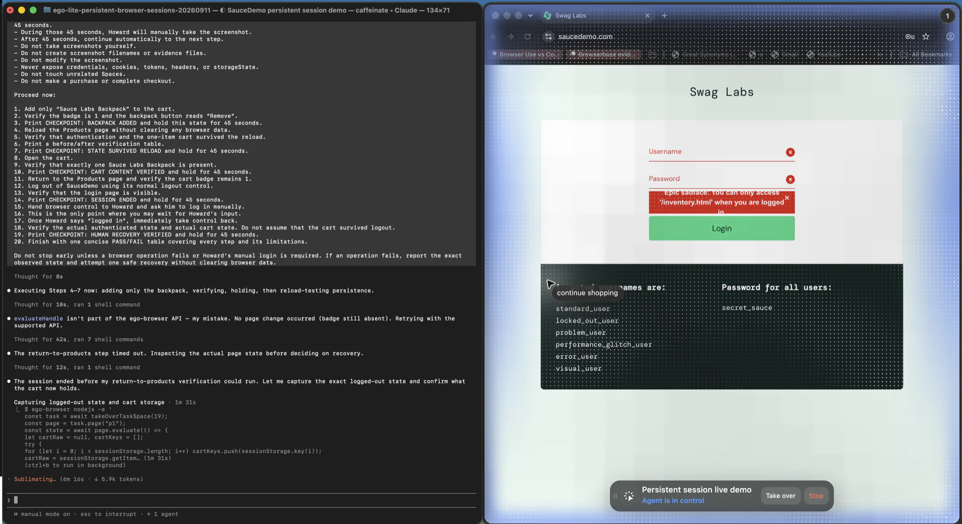Close the Swag Labs tab
962x524 pixels.
647,15
